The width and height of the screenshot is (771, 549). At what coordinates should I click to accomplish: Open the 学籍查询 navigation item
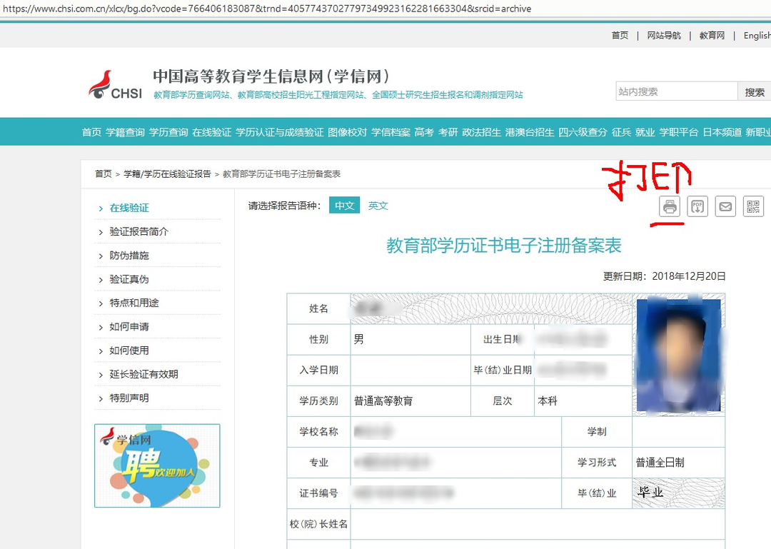126,131
